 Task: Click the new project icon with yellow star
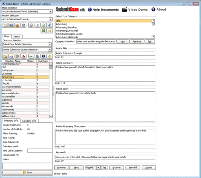pyautogui.click(x=5, y=25)
